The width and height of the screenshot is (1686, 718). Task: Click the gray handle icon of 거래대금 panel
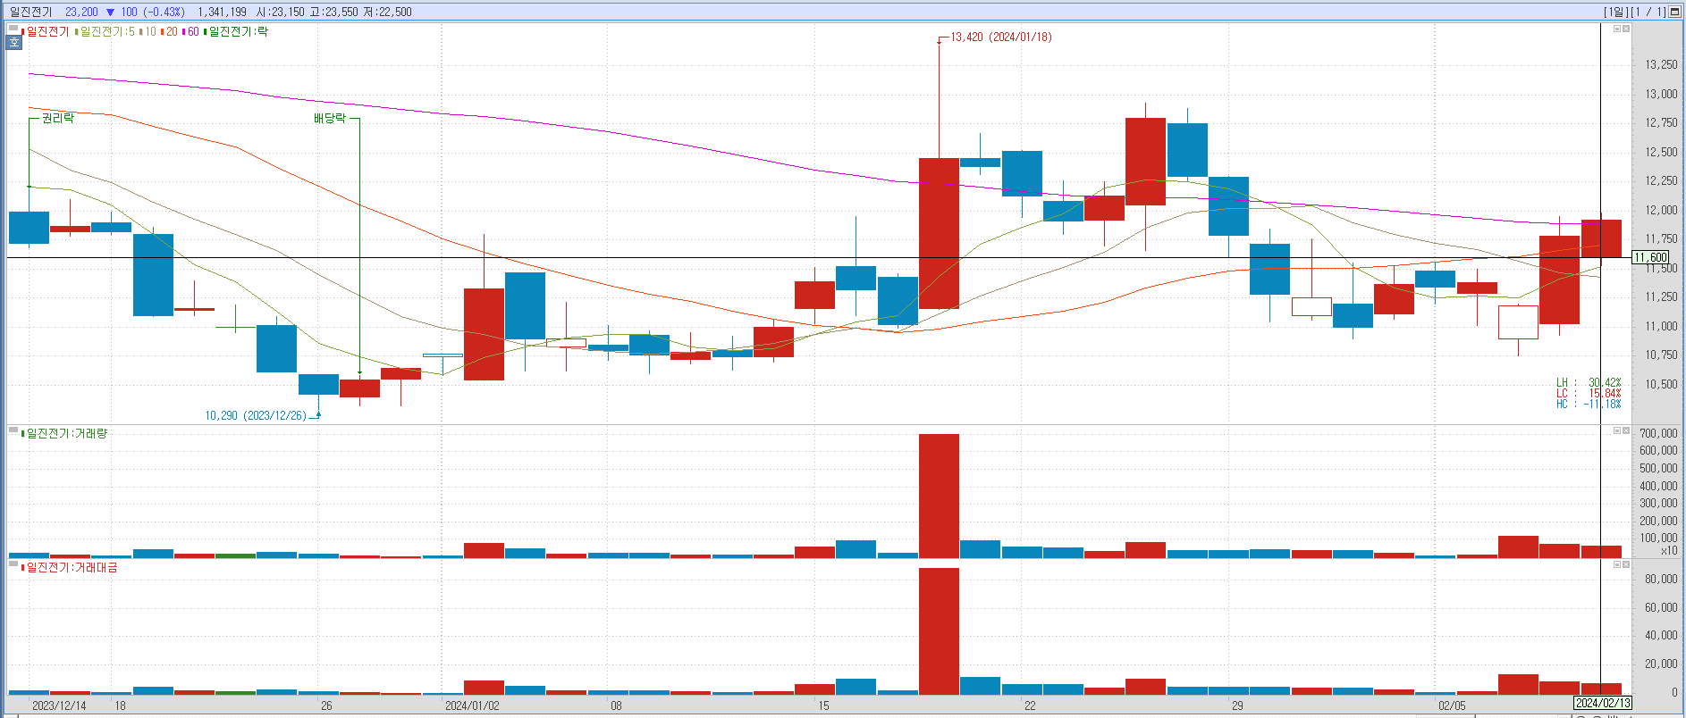(13, 564)
